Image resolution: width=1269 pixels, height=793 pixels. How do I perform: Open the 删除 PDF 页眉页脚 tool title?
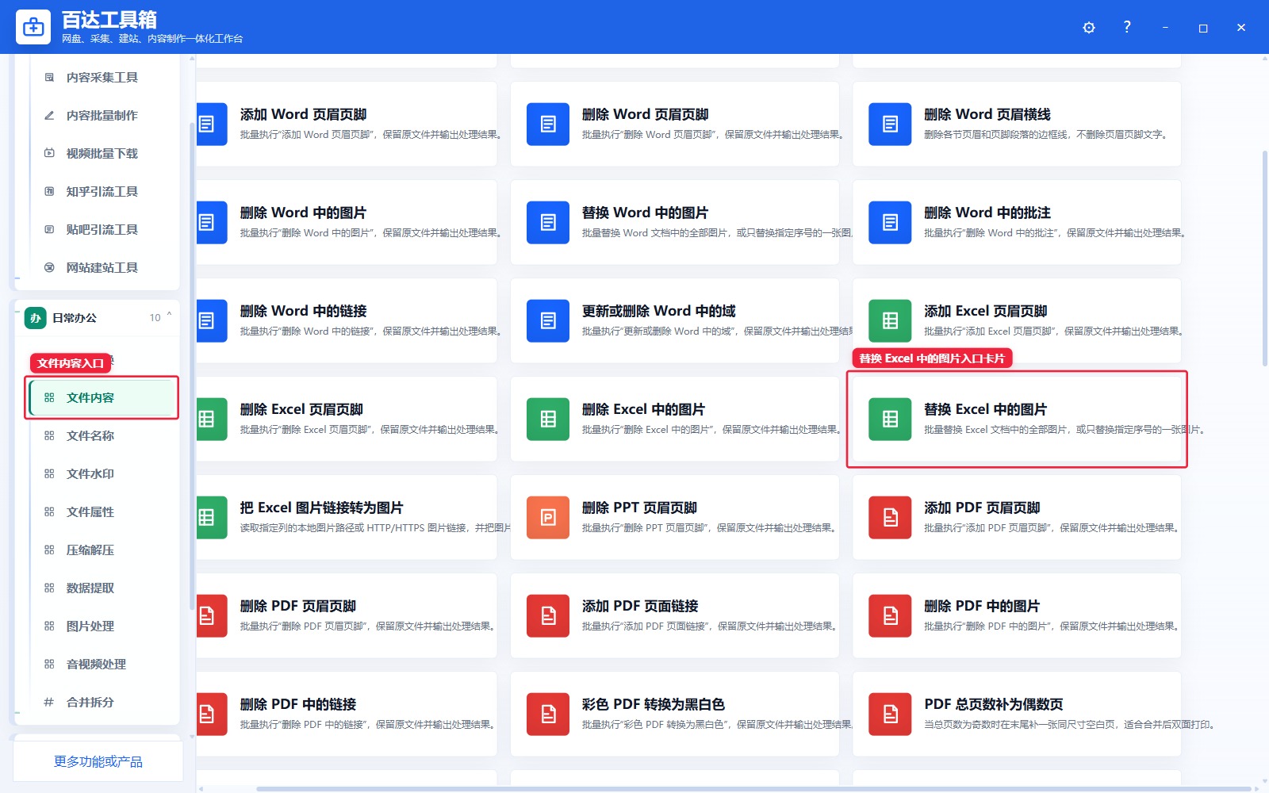point(298,606)
